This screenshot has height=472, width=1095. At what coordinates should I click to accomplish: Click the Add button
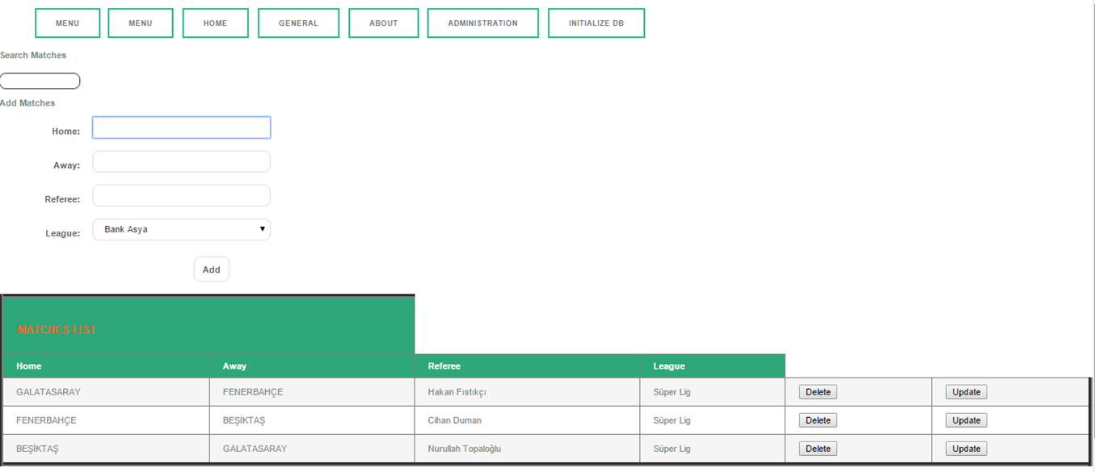click(x=211, y=269)
